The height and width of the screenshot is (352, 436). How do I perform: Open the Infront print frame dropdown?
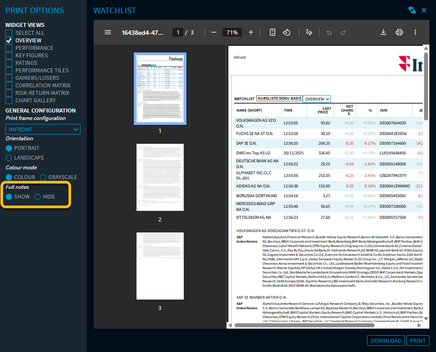click(43, 129)
